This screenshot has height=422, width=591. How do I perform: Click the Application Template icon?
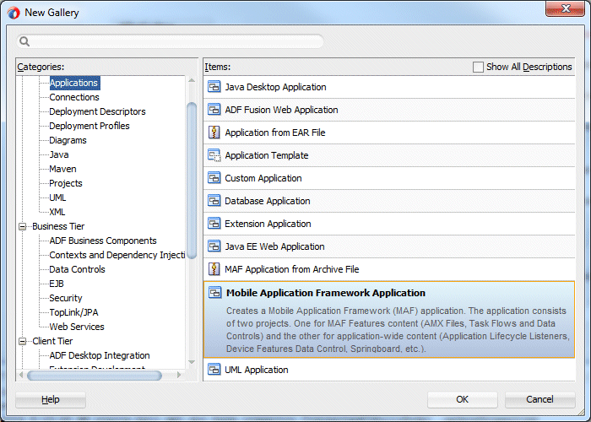[x=214, y=155]
